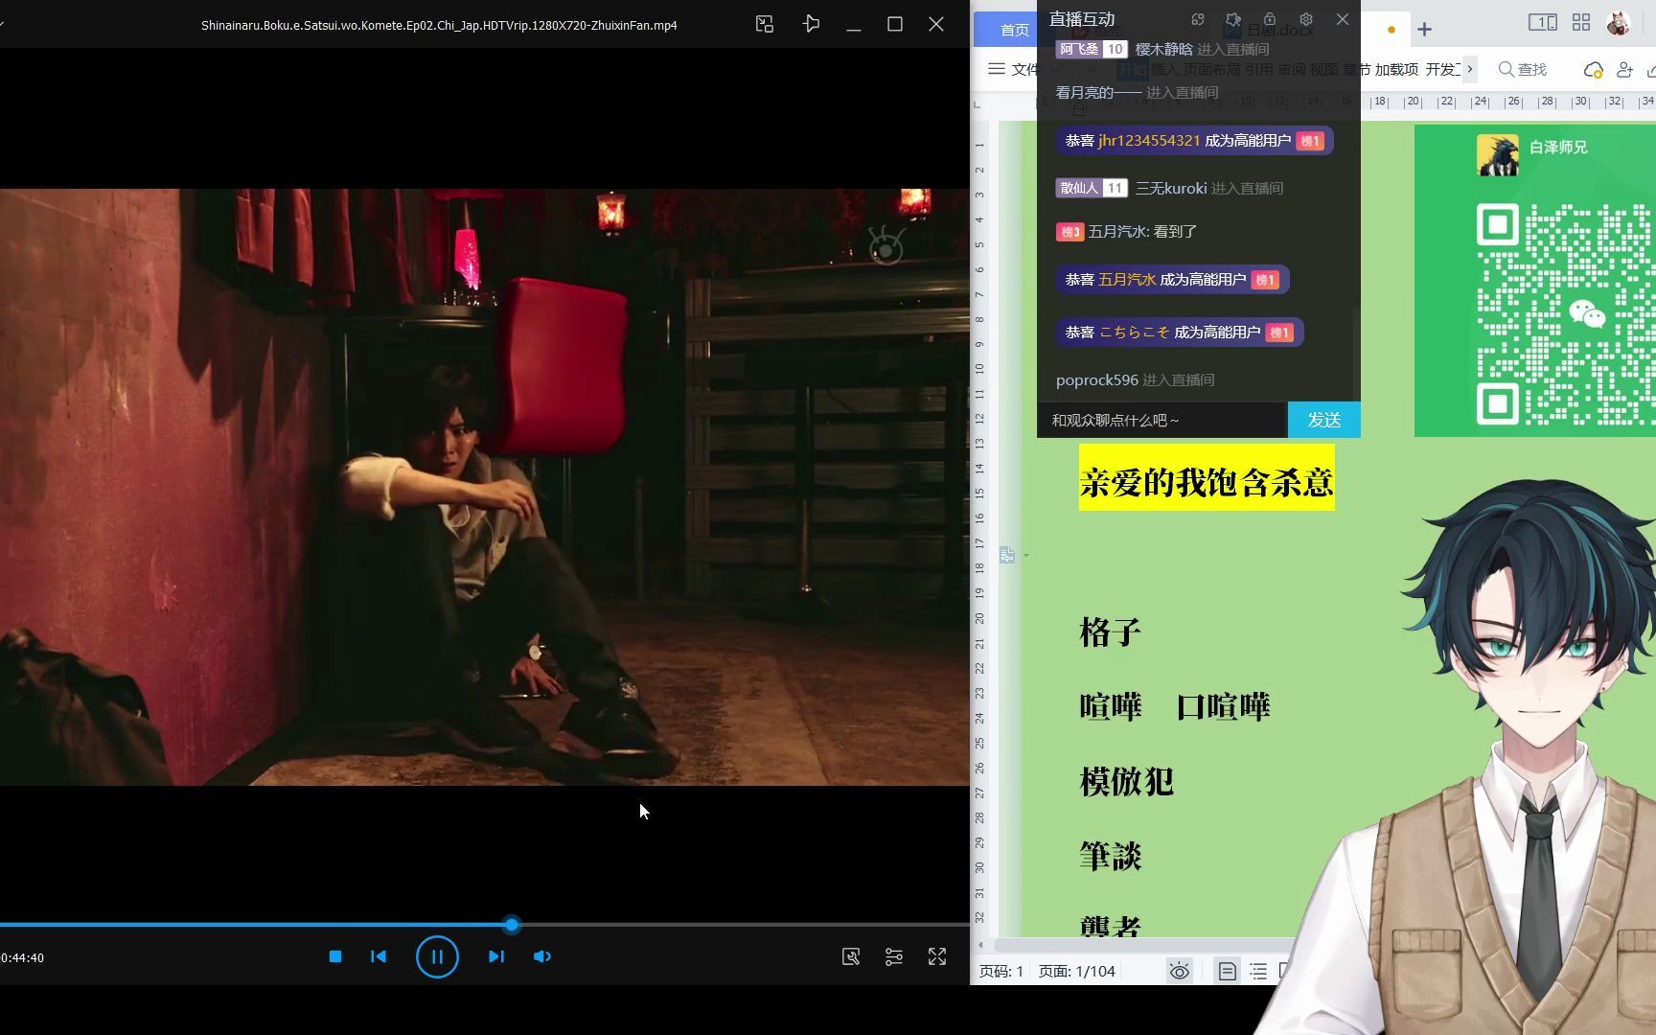
Task: Toggle the lock icon in 直播互动 panel
Action: (x=1270, y=19)
